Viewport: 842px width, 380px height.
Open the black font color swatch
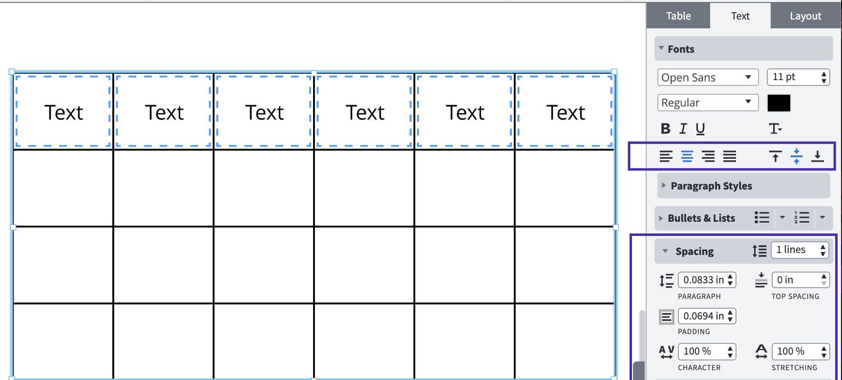(779, 103)
